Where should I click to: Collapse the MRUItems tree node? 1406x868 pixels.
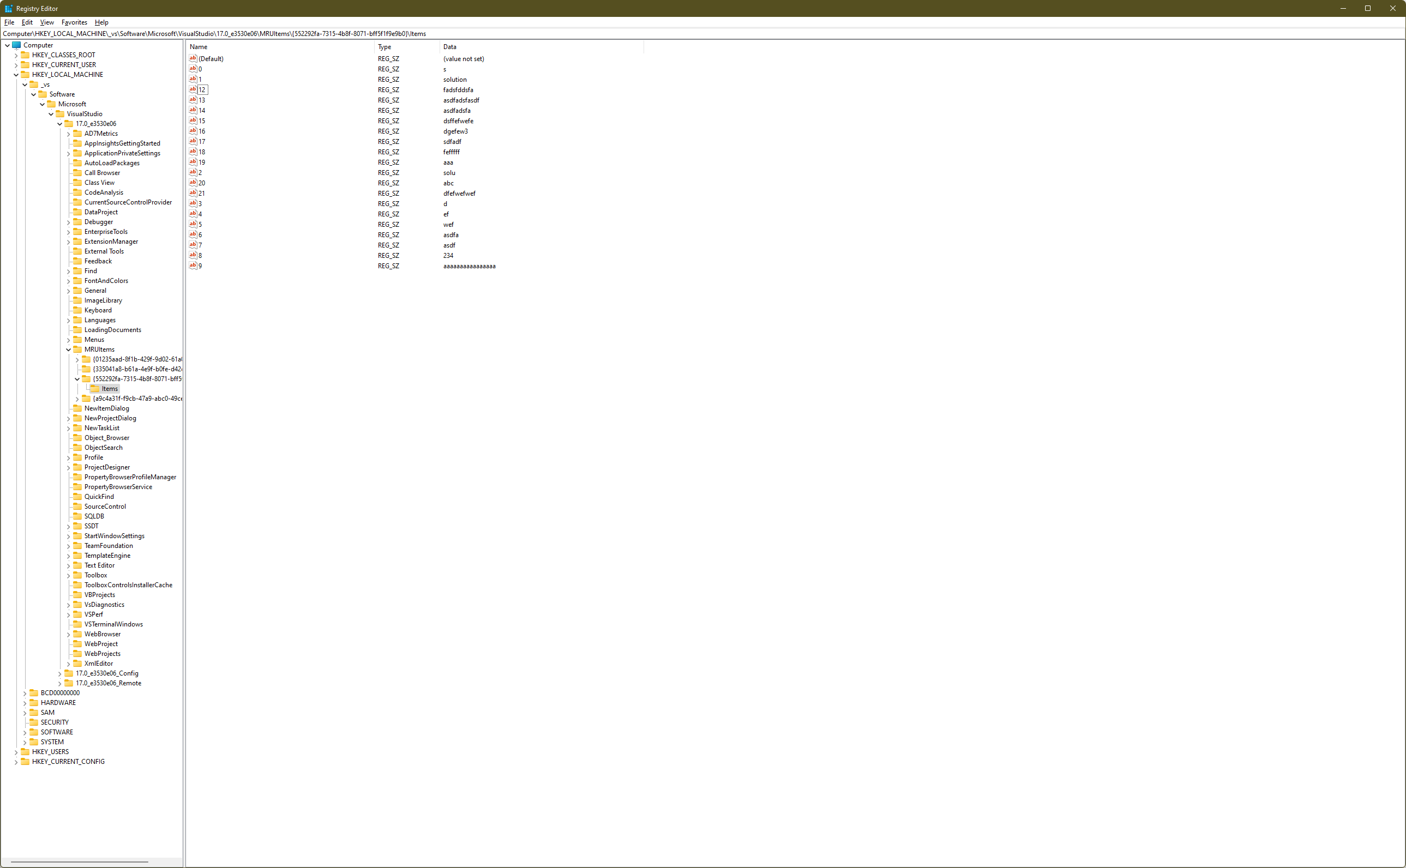point(68,349)
